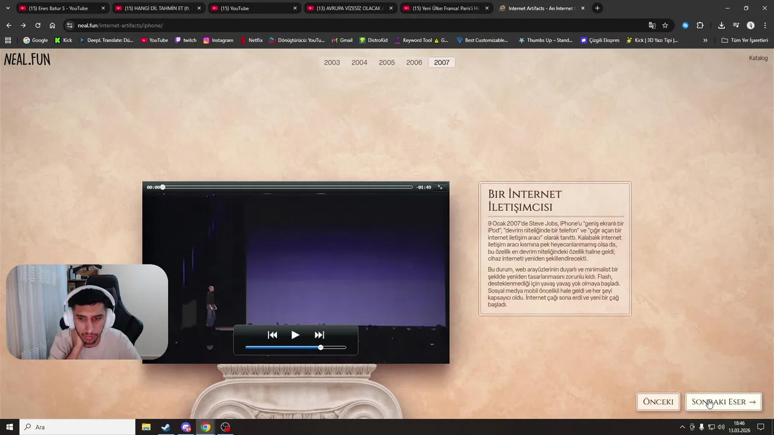Close the Internet Artifacts tab
The image size is (774, 435).
click(x=584, y=8)
